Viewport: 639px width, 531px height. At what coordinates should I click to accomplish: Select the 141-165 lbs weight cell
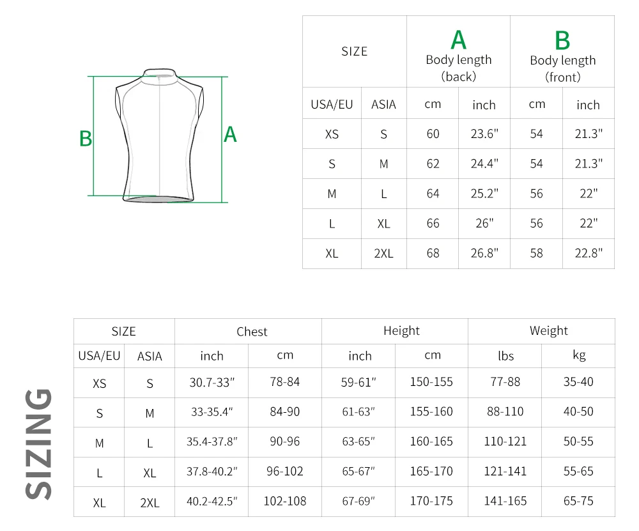pyautogui.click(x=505, y=501)
